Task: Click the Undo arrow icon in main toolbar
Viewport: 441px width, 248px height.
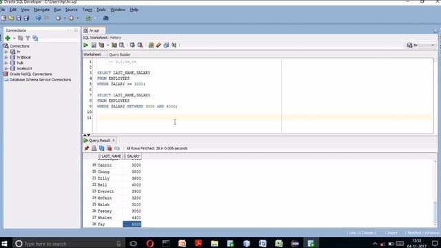Action: [39, 19]
